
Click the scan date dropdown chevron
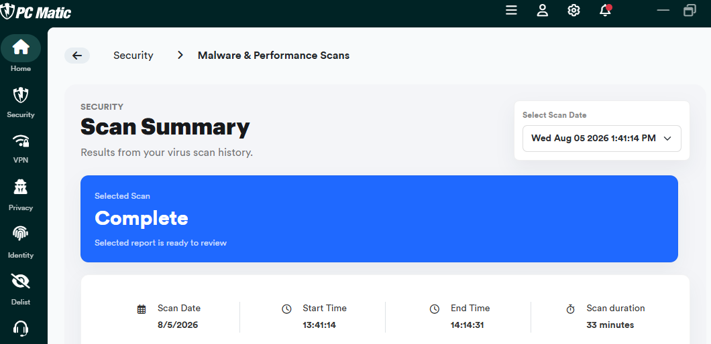point(667,139)
